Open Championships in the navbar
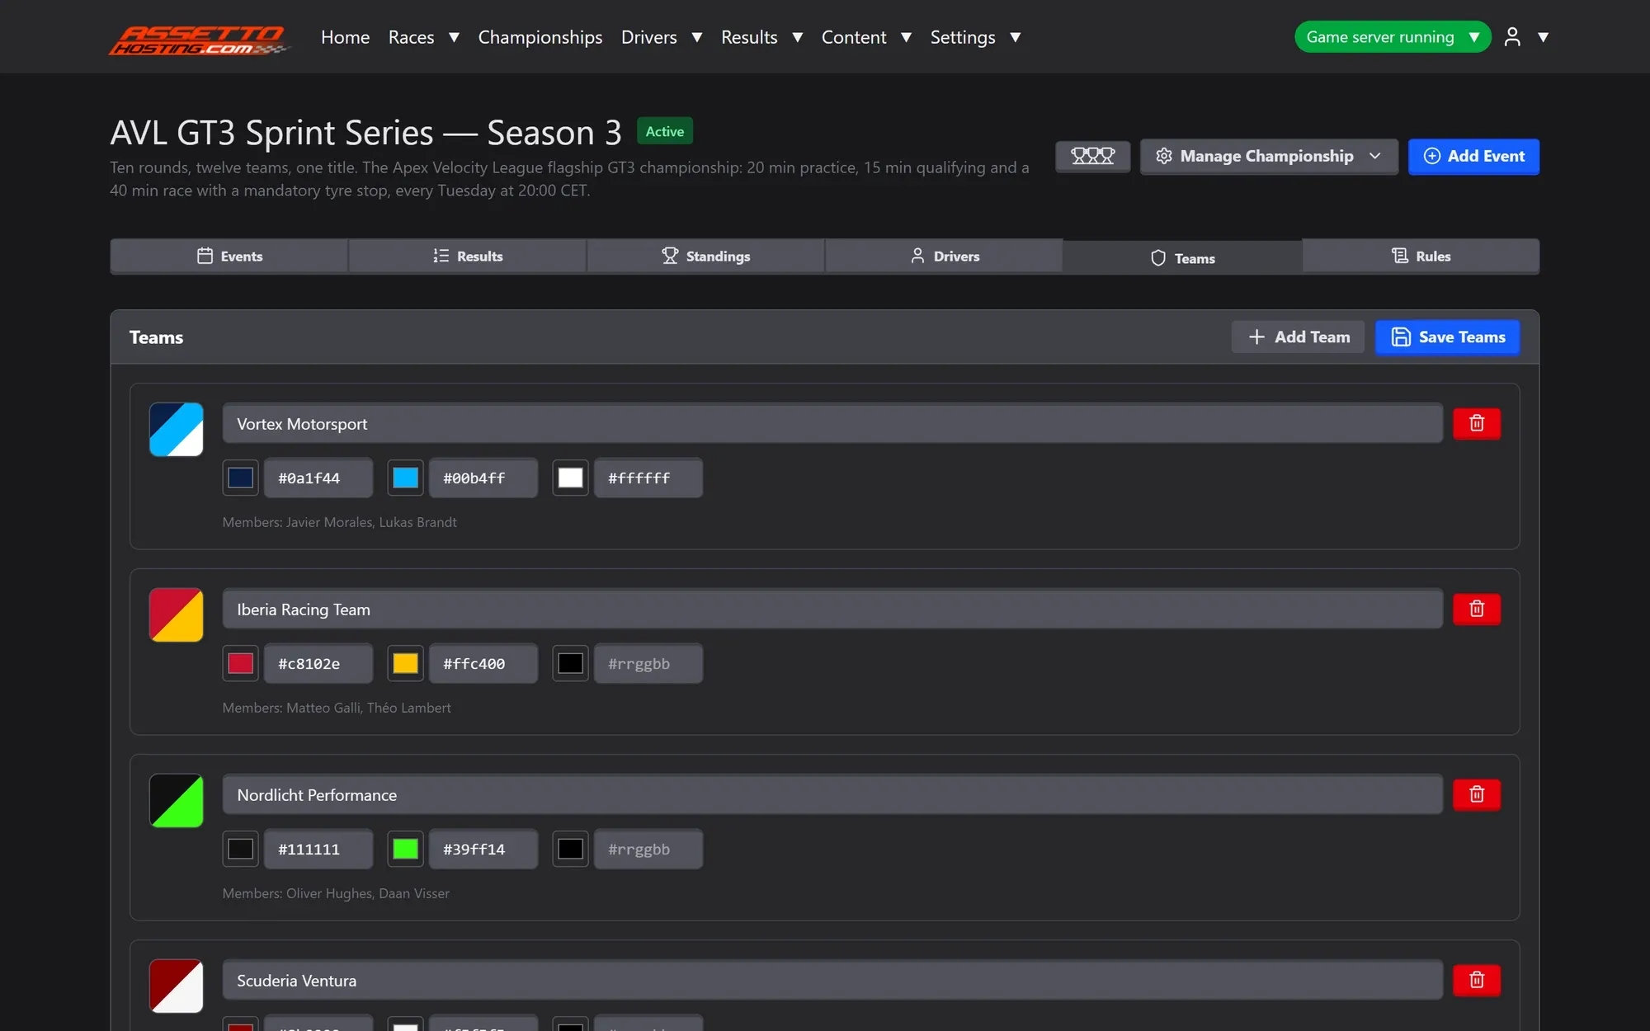Image resolution: width=1650 pixels, height=1031 pixels. click(x=540, y=37)
